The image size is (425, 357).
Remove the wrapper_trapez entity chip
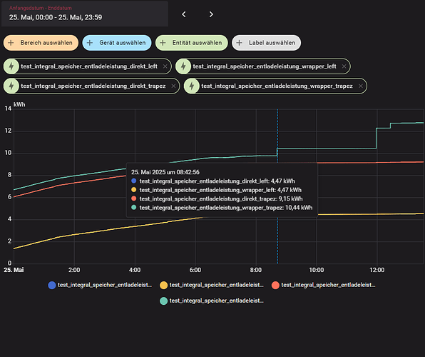point(361,86)
